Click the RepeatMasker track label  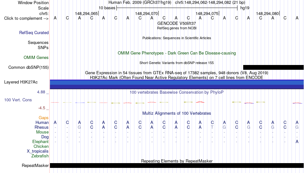(35, 165)
